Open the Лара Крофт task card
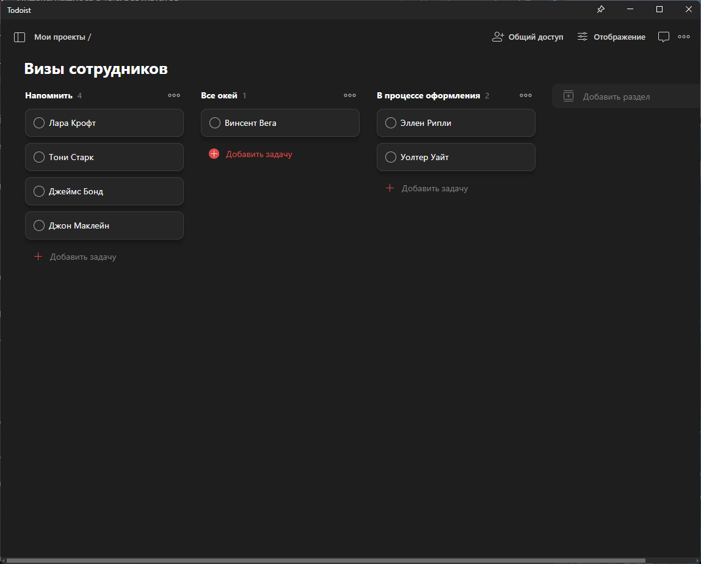 pyautogui.click(x=104, y=123)
